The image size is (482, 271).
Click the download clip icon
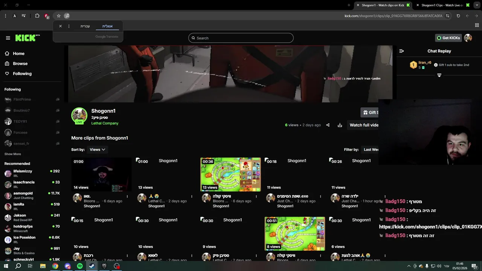pos(340,125)
